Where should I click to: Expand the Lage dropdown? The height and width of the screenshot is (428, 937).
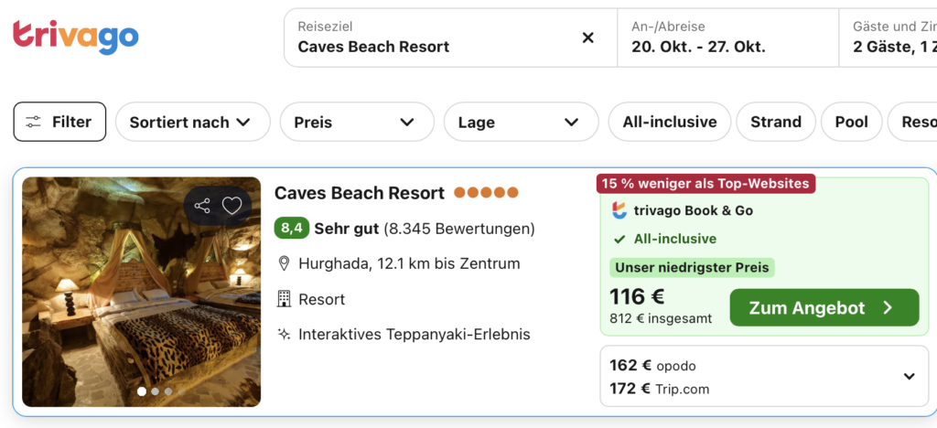pos(521,122)
